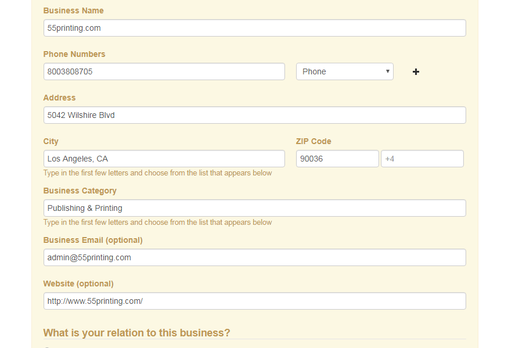Image resolution: width=508 pixels, height=348 pixels.
Task: Click the Business Category field showing Publishing & Printing
Action: click(254, 208)
